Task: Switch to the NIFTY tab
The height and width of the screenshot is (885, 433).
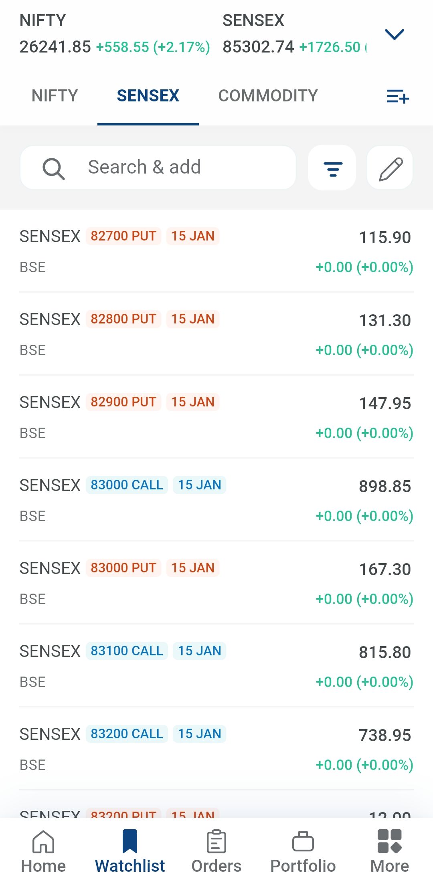Action: (55, 96)
